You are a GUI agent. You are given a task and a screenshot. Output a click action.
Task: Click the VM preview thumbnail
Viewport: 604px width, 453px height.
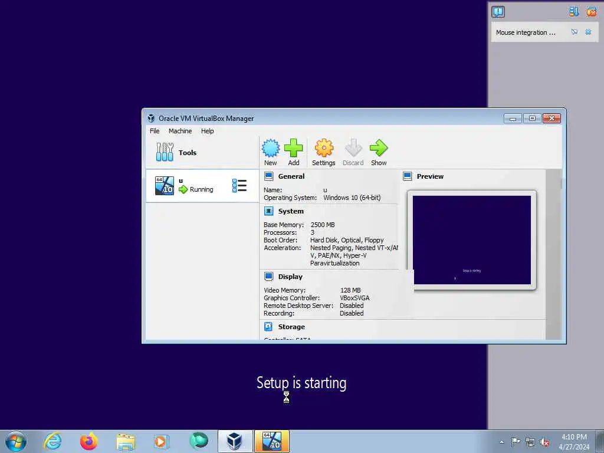tap(471, 240)
